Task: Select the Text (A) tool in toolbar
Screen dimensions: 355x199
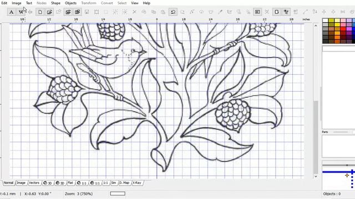Action: click(11, 12)
